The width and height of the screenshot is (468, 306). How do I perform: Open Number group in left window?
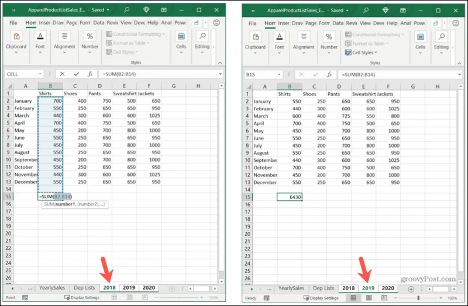[90, 43]
